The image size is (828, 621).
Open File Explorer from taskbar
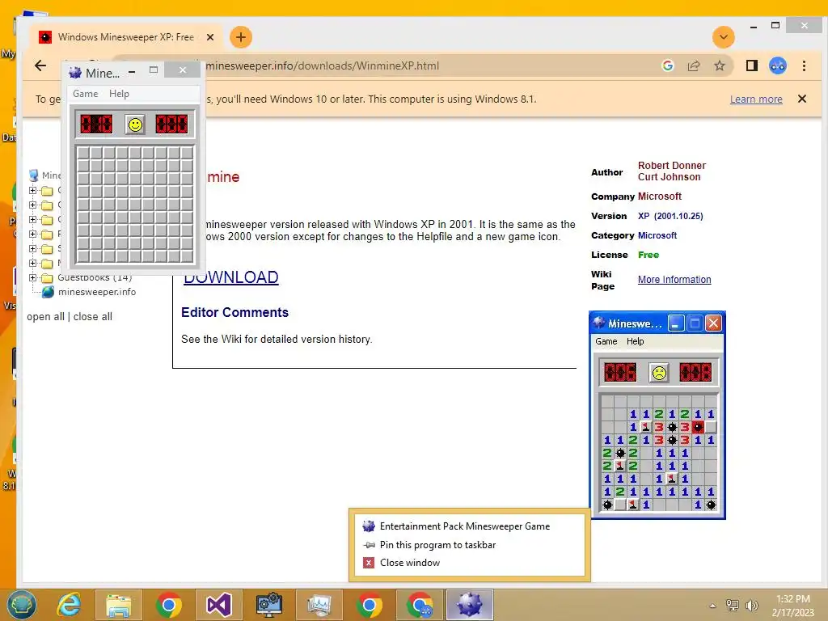(x=118, y=605)
